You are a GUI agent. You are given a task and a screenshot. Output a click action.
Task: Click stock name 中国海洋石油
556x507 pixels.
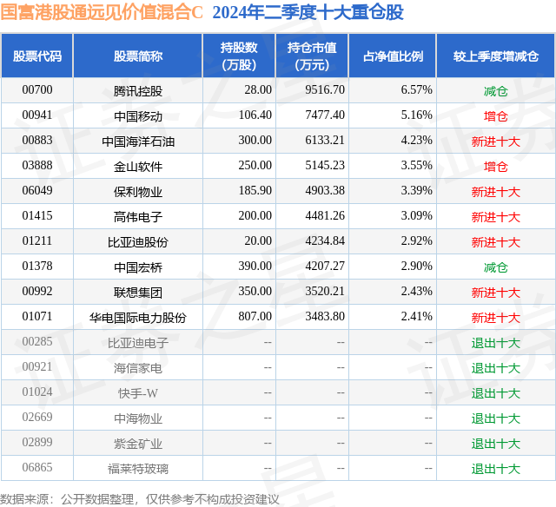(x=138, y=142)
